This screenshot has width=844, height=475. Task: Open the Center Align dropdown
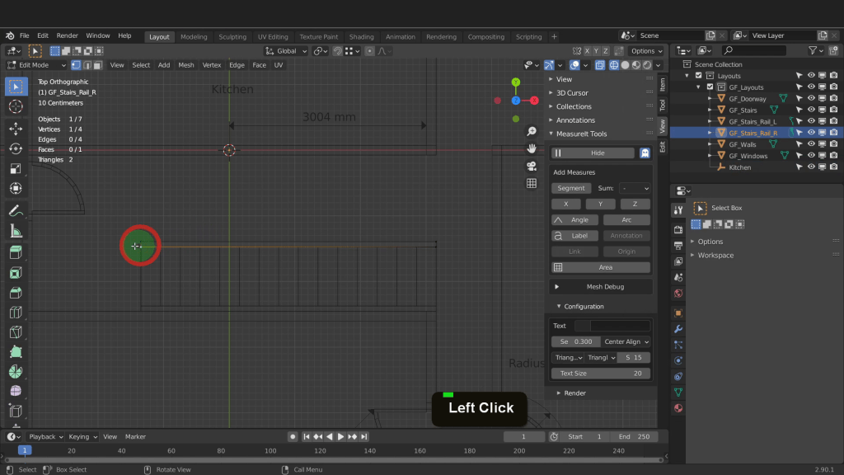tap(626, 341)
